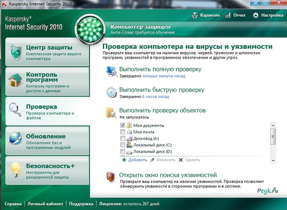Open the Отчет report text link
287x210 pixels.
click(239, 15)
